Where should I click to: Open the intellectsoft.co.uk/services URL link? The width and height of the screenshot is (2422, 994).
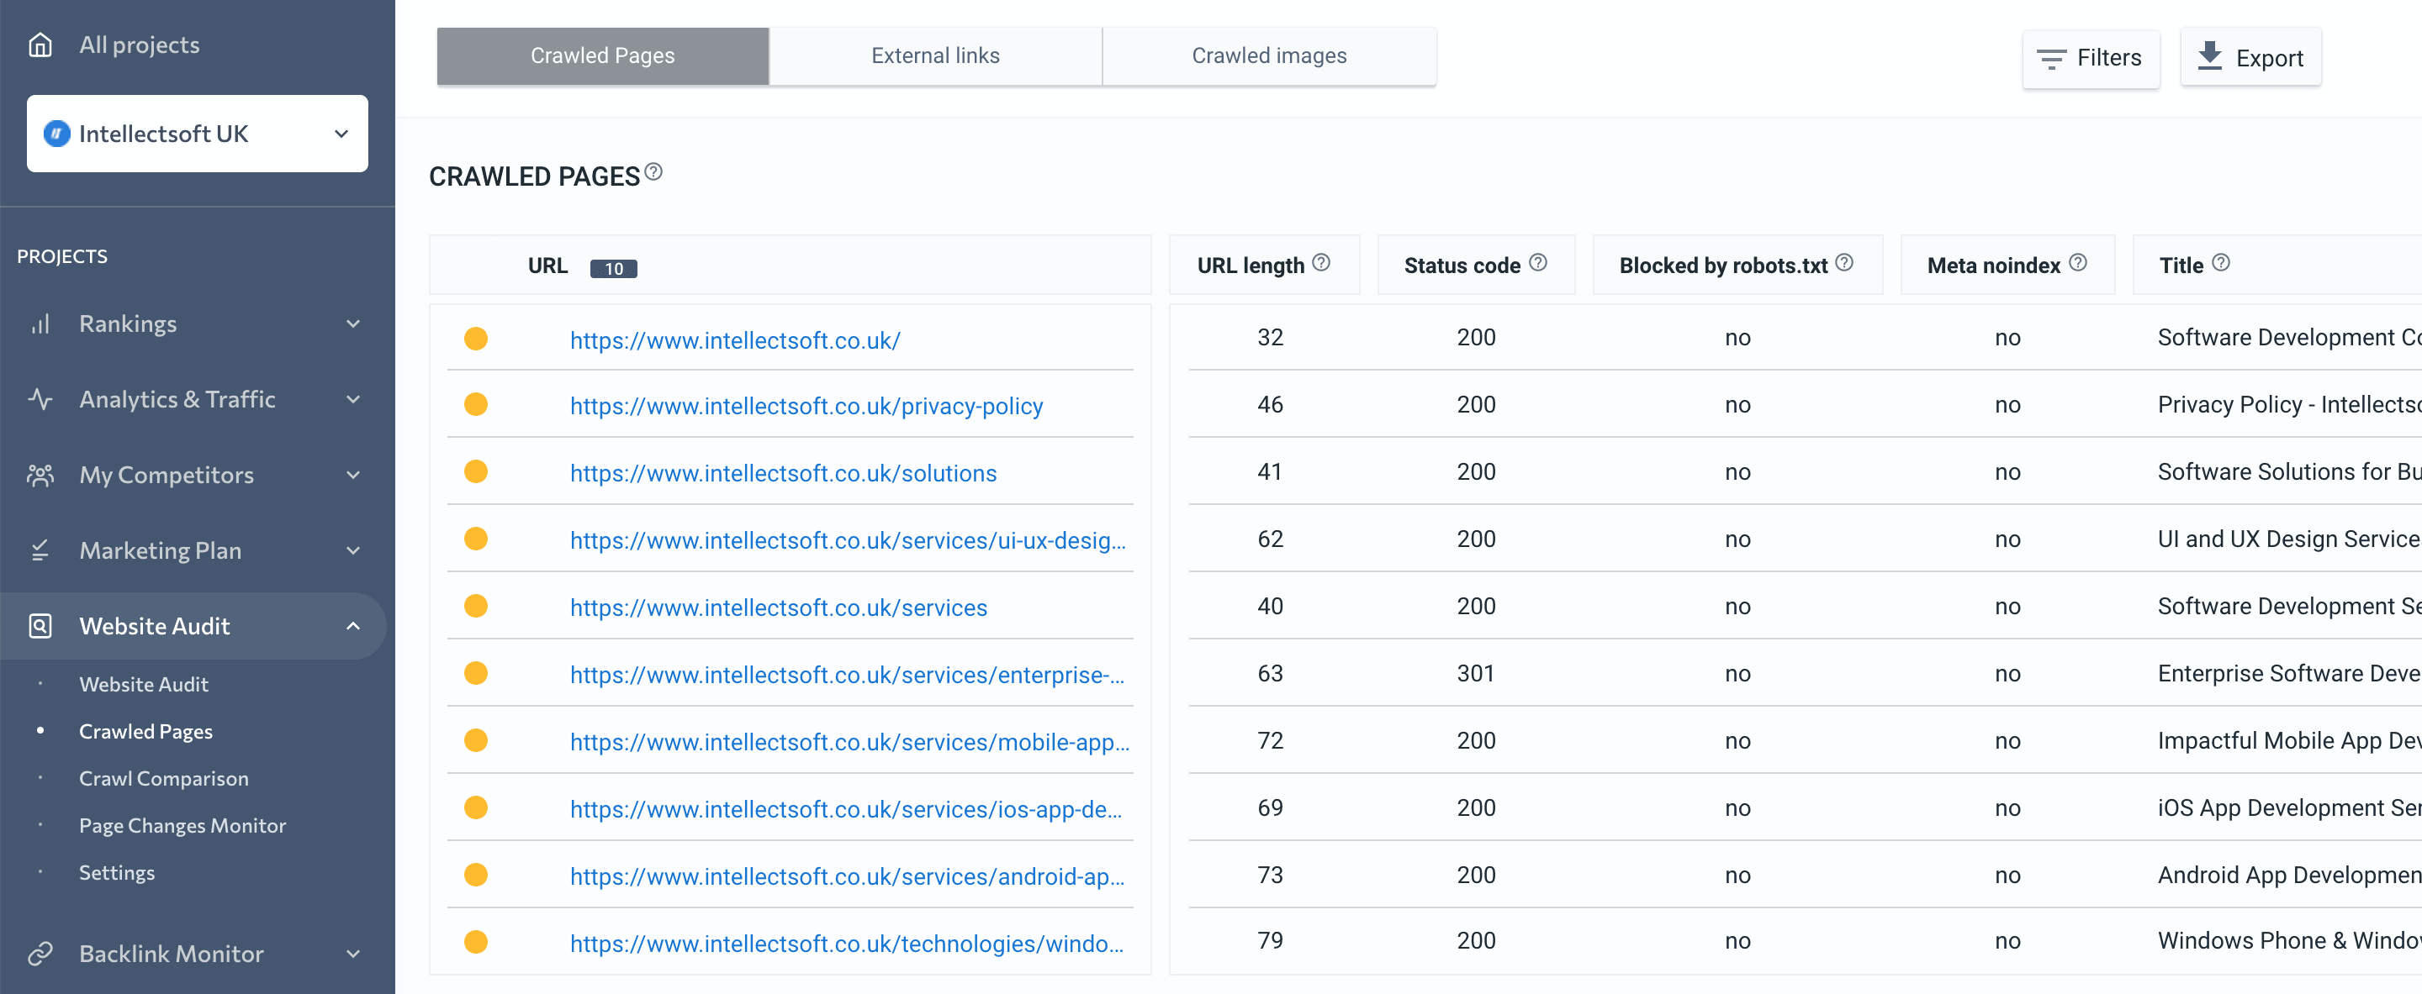[x=778, y=607]
